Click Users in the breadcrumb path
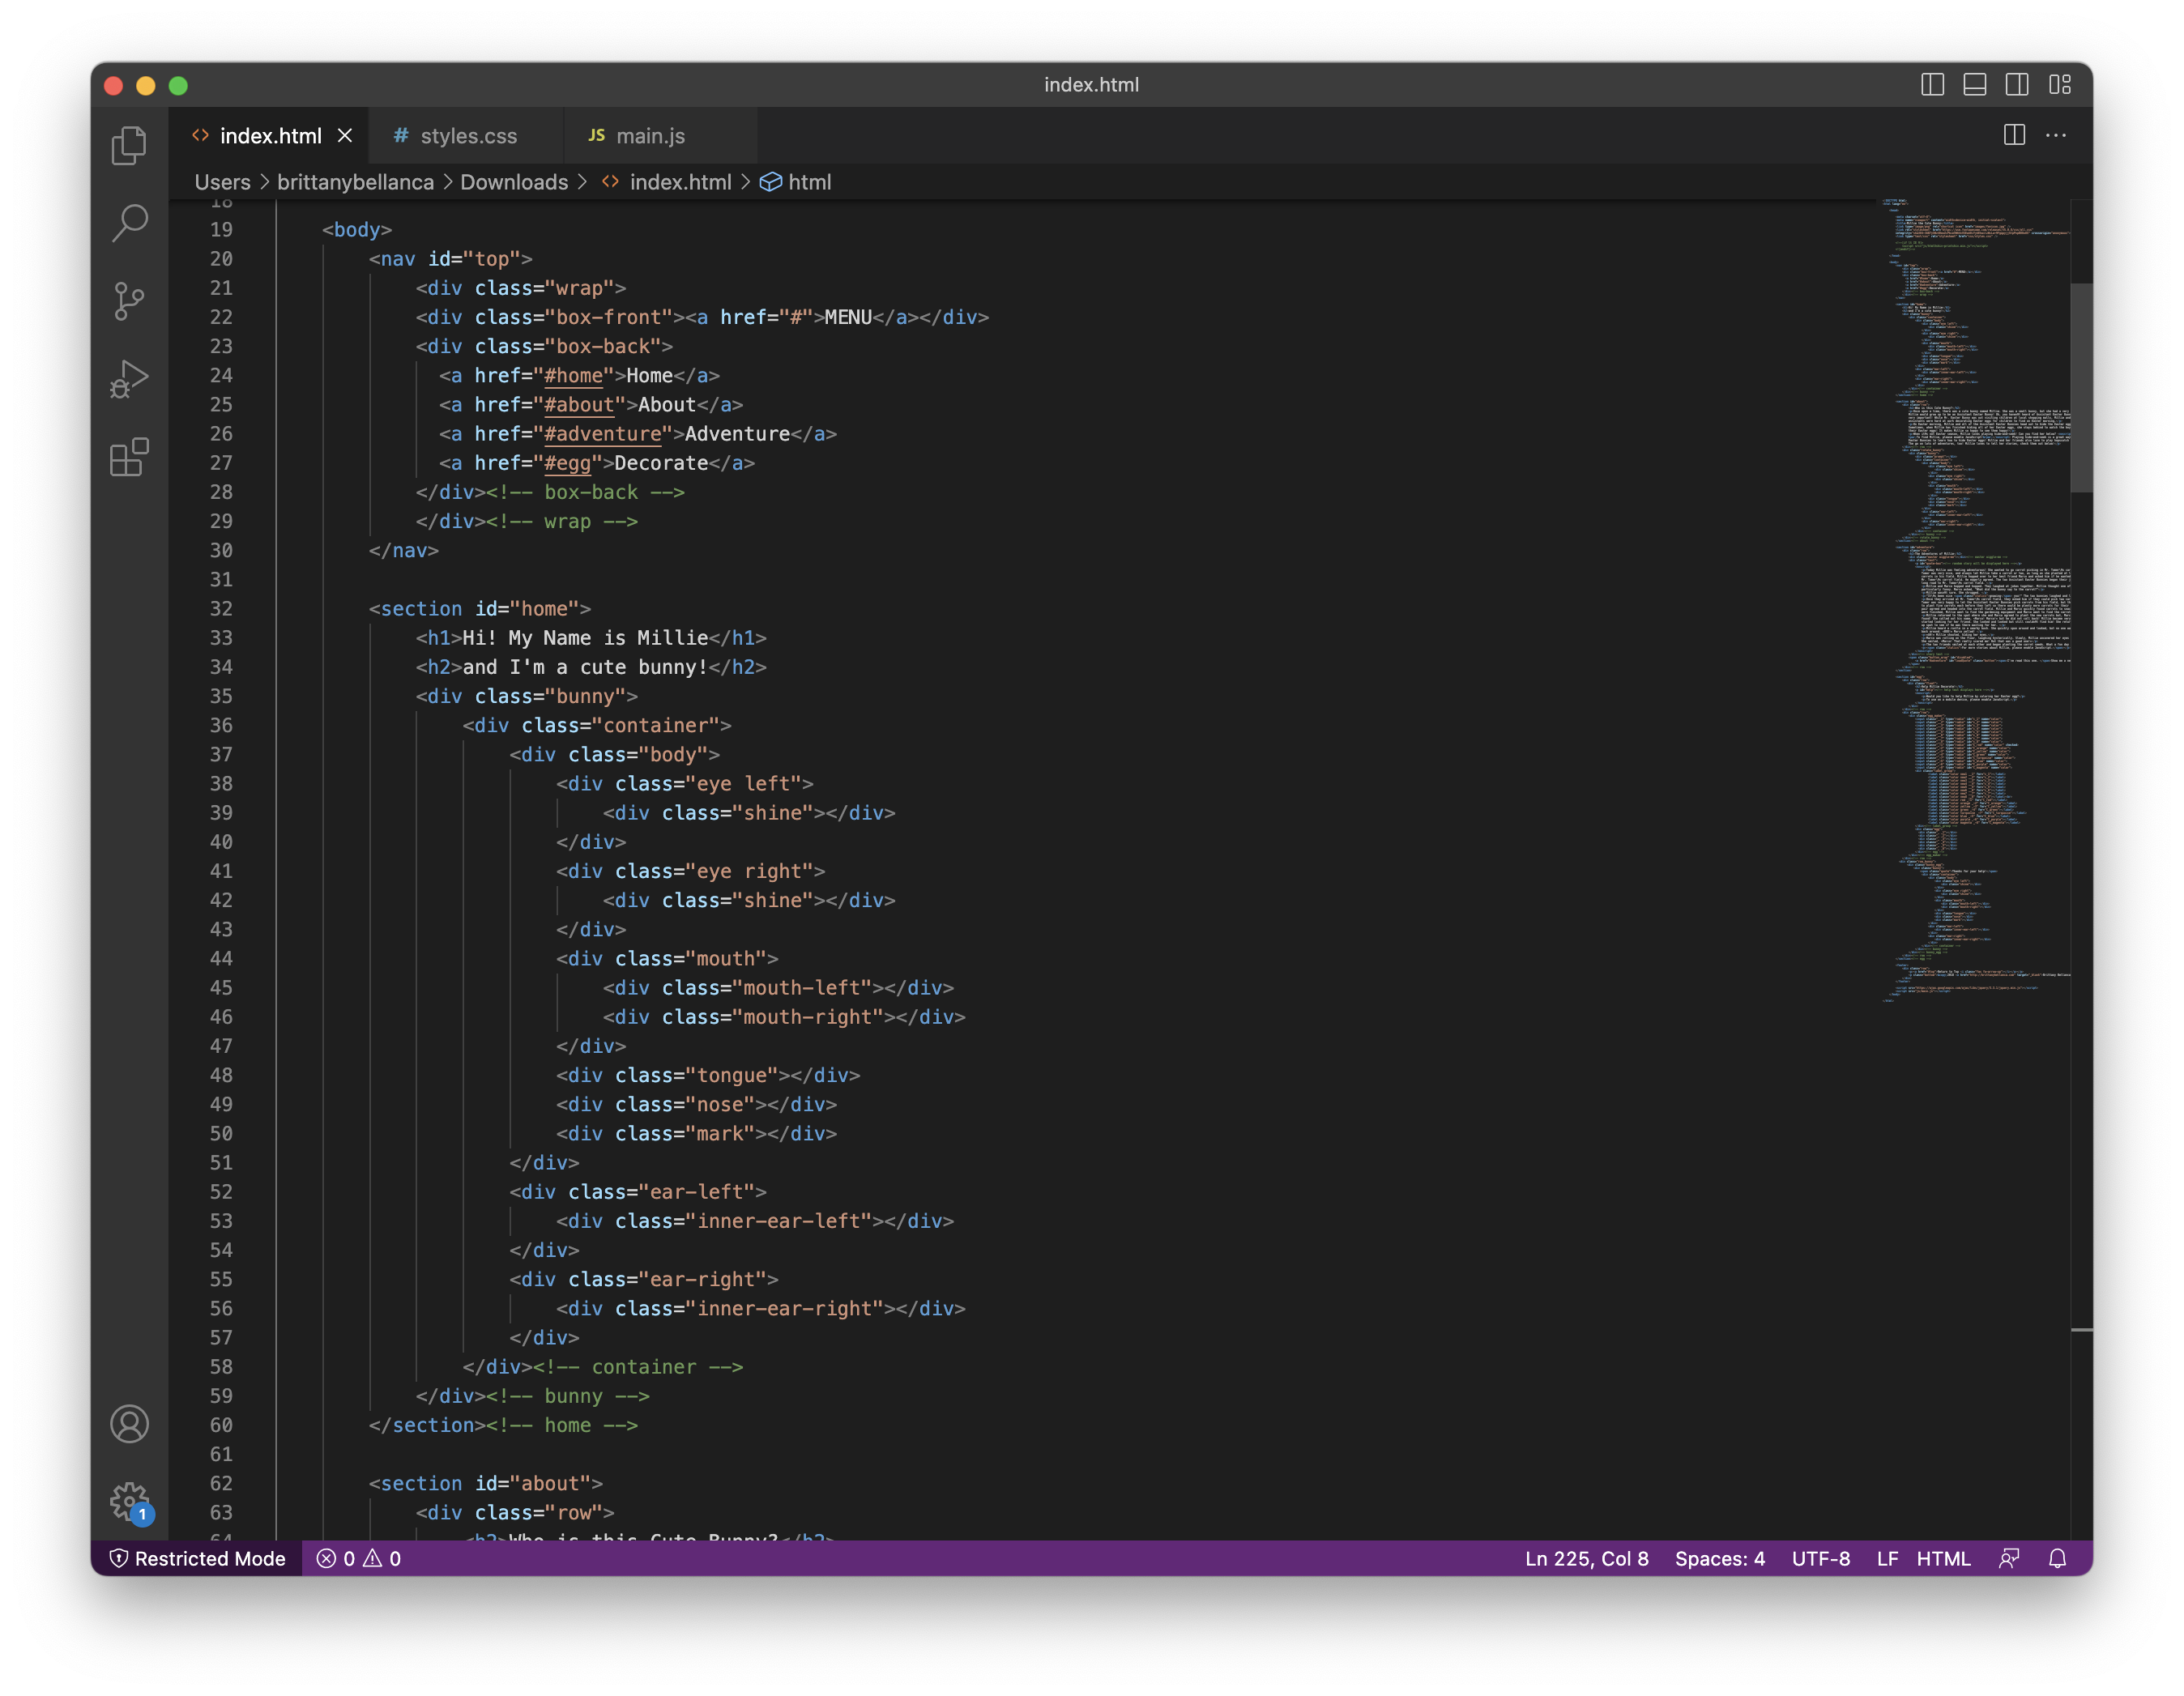2184x1696 pixels. pos(222,182)
